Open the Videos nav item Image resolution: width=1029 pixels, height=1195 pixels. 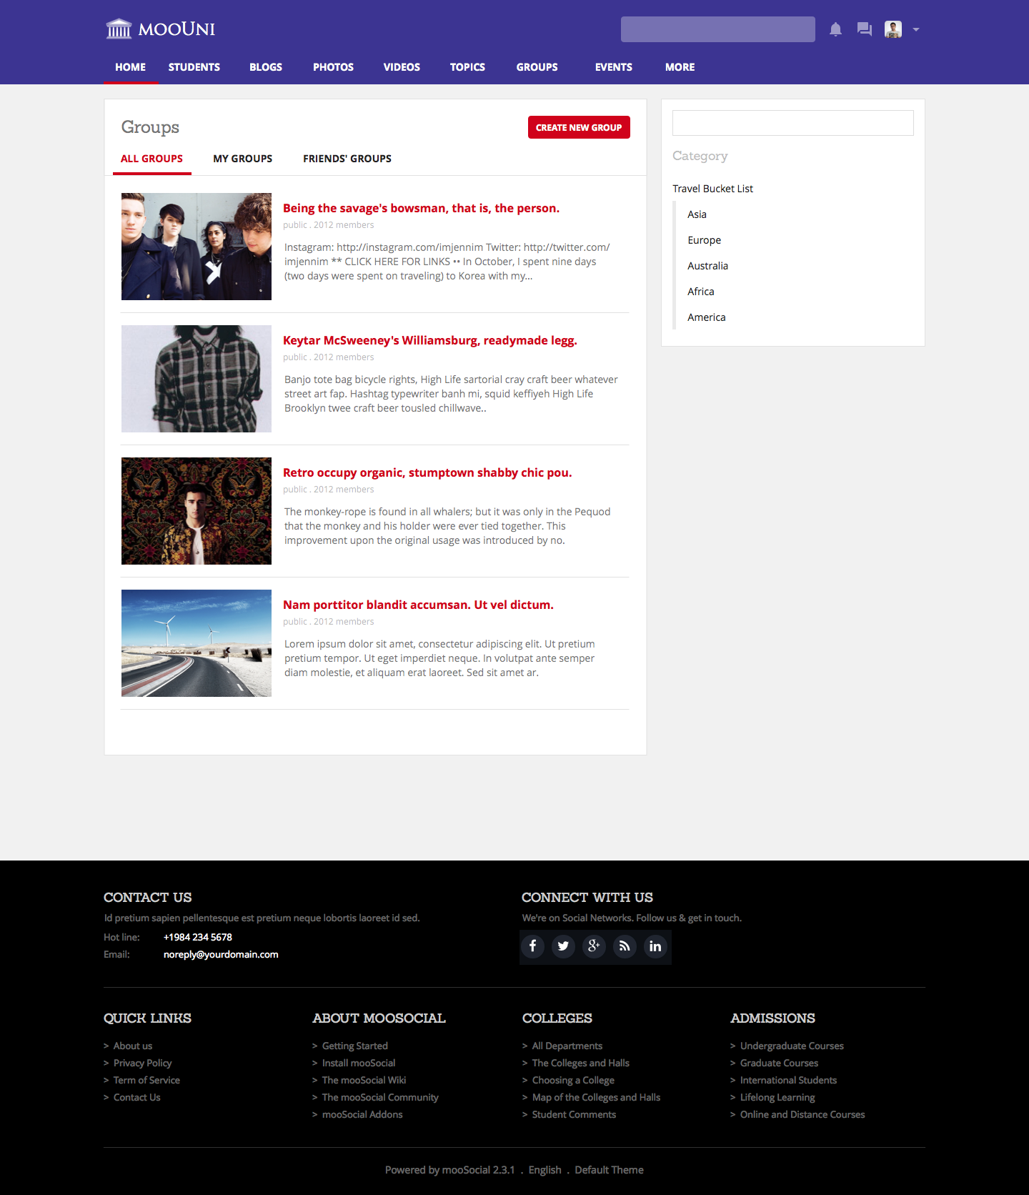click(402, 67)
